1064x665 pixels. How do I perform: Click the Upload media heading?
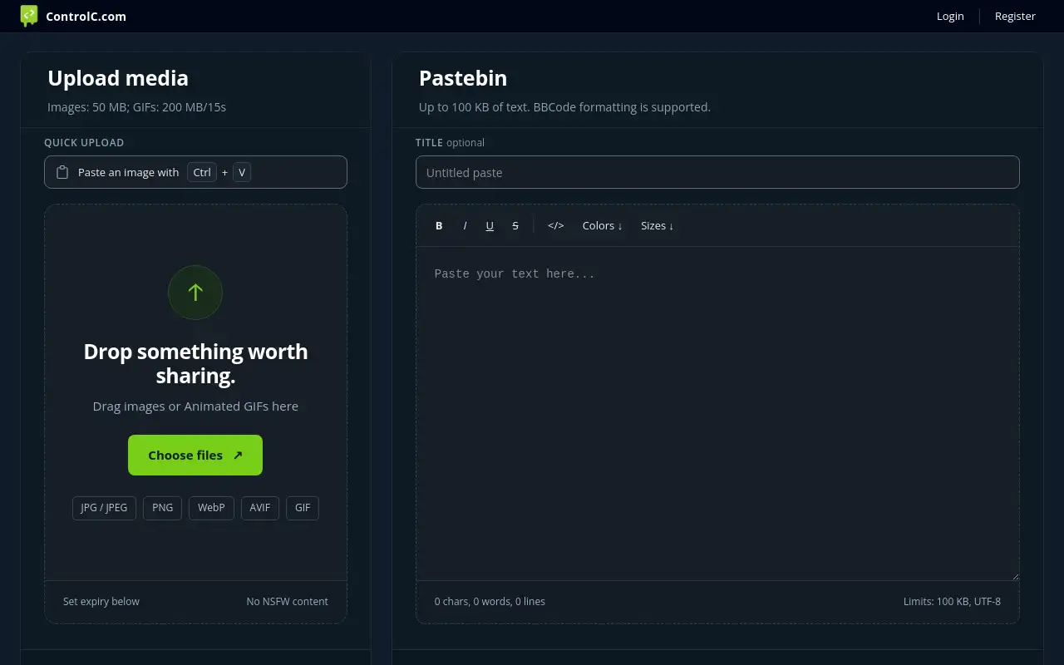tap(118, 78)
